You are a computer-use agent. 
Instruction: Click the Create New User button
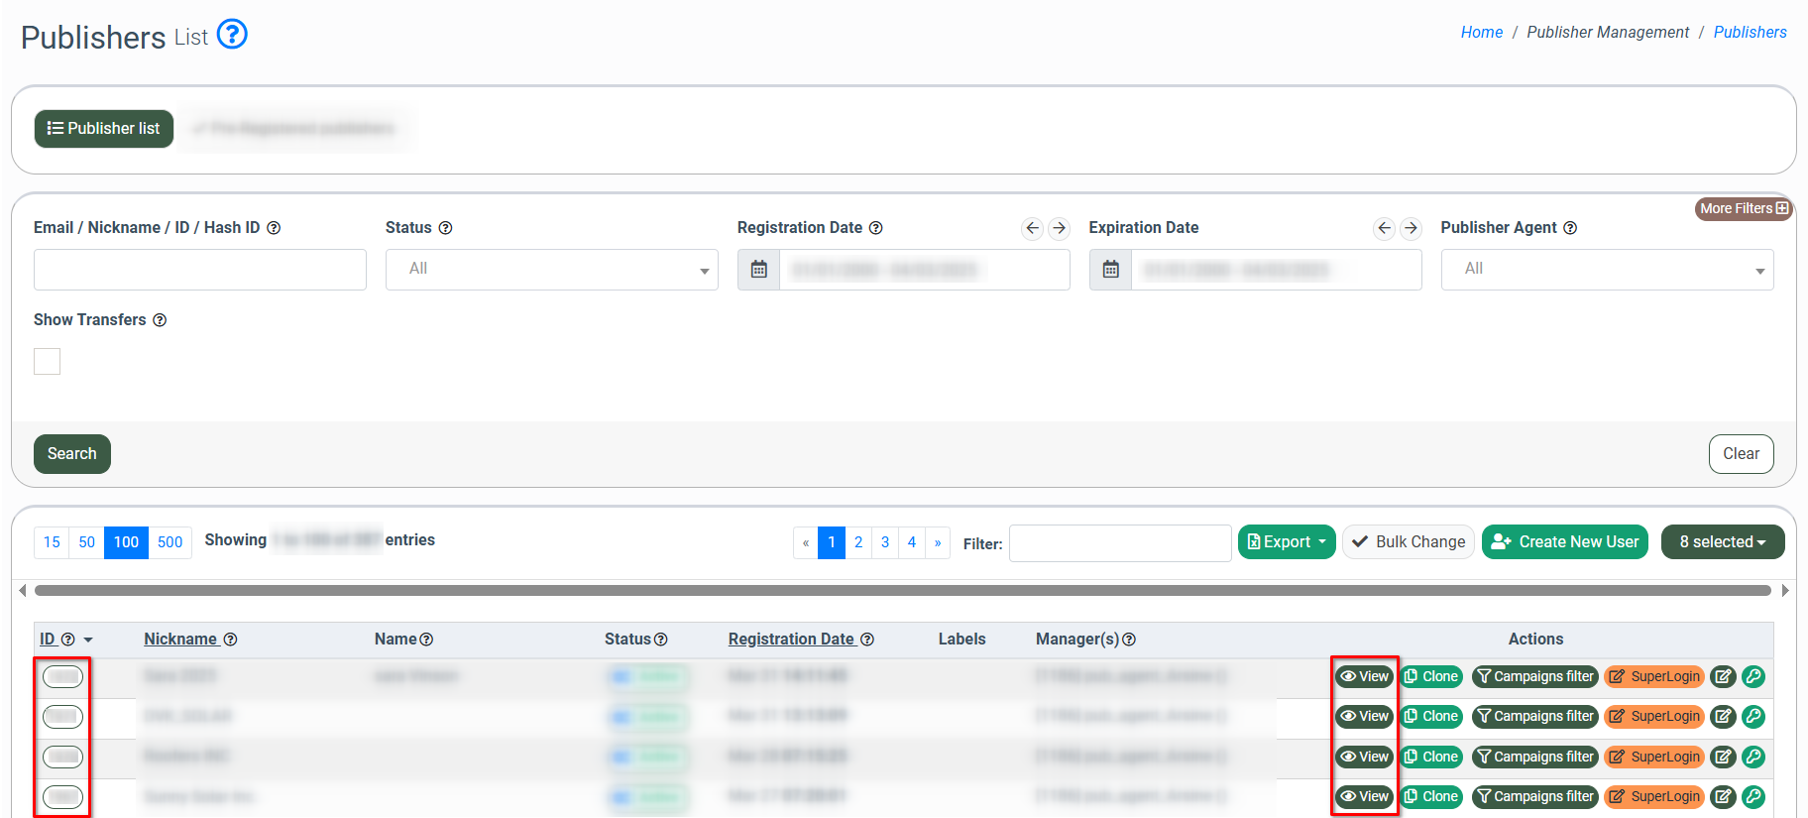click(1564, 541)
